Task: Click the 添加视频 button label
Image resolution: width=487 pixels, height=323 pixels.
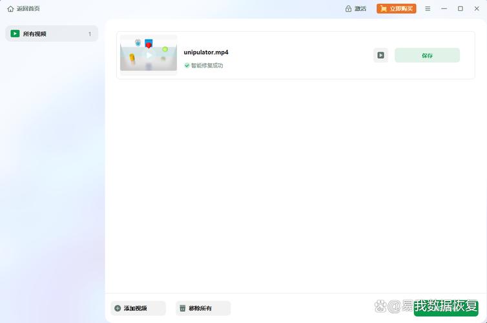Action: click(x=136, y=308)
